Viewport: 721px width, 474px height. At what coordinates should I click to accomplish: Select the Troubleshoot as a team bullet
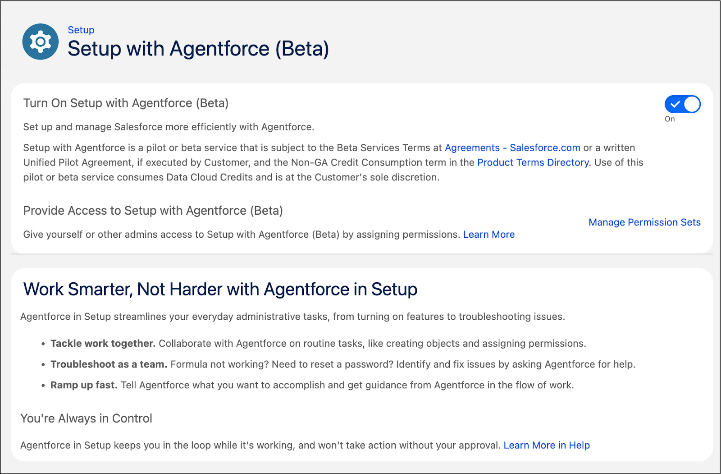coord(343,364)
